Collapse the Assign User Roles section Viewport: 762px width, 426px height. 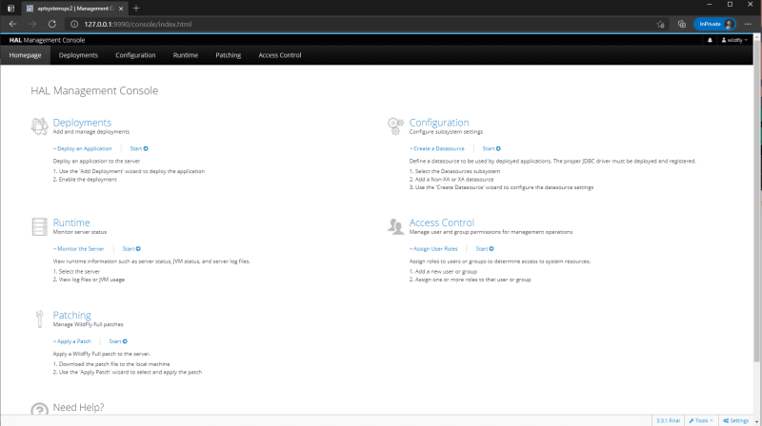(433, 249)
